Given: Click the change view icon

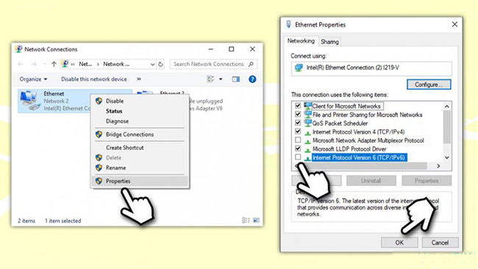Looking at the screenshot, I should pos(210,79).
